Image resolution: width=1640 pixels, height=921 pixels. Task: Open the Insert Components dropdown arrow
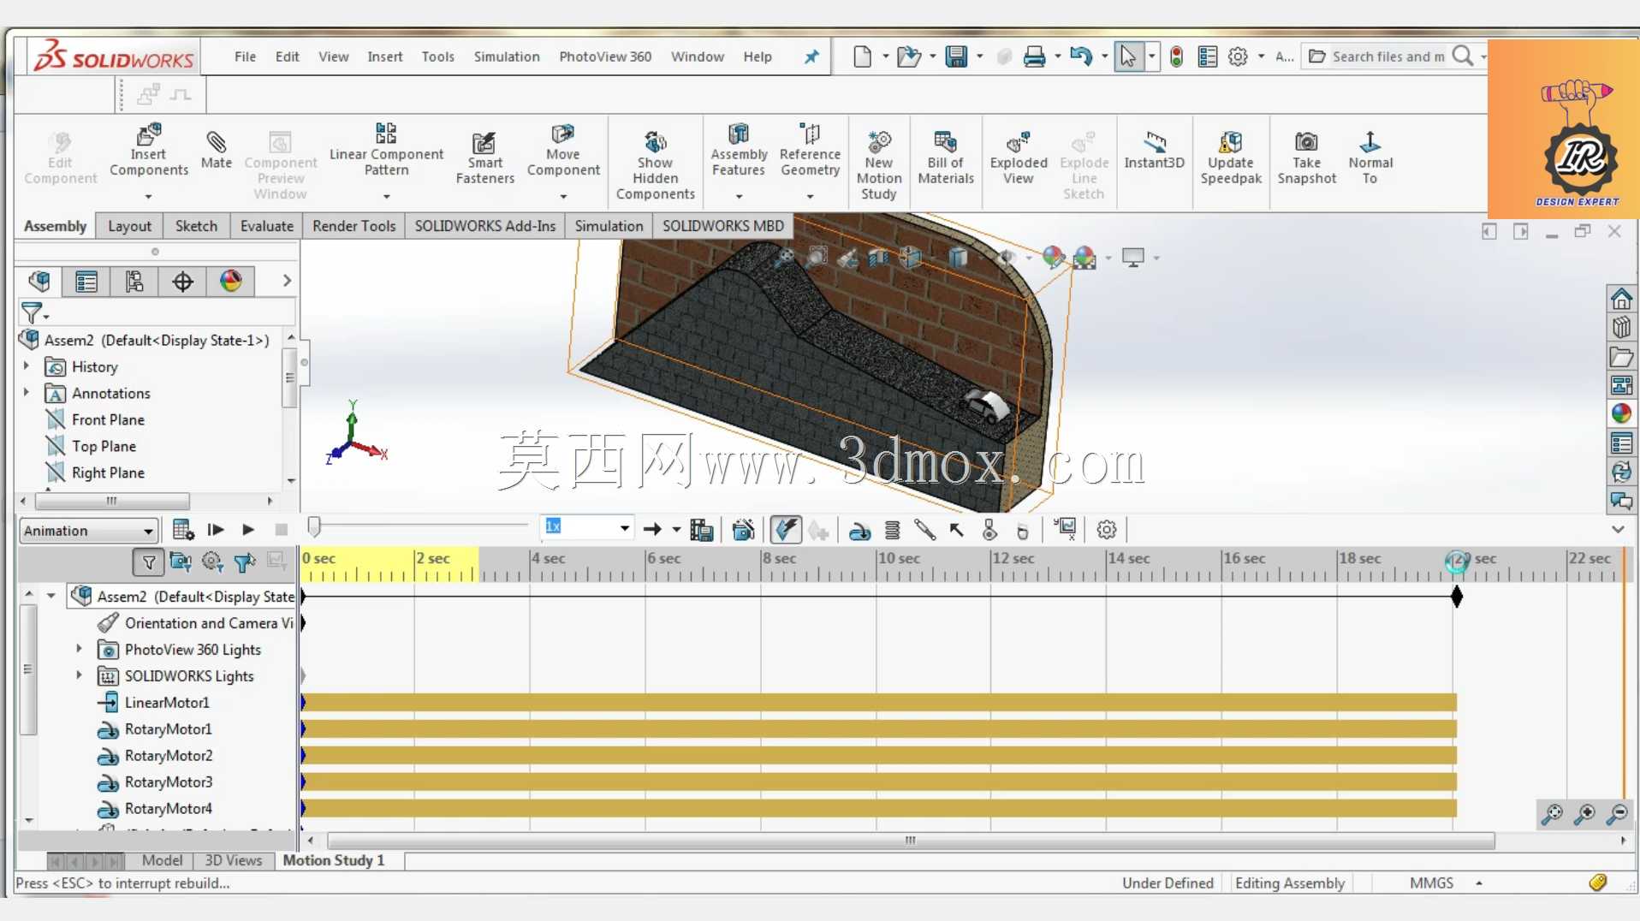(x=148, y=197)
